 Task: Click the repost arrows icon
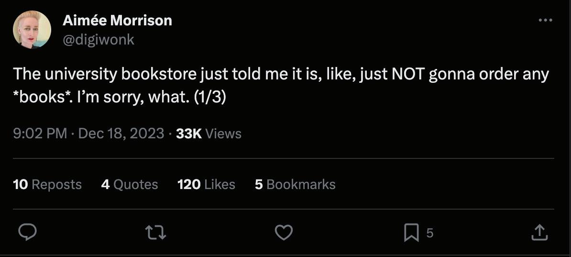point(155,233)
